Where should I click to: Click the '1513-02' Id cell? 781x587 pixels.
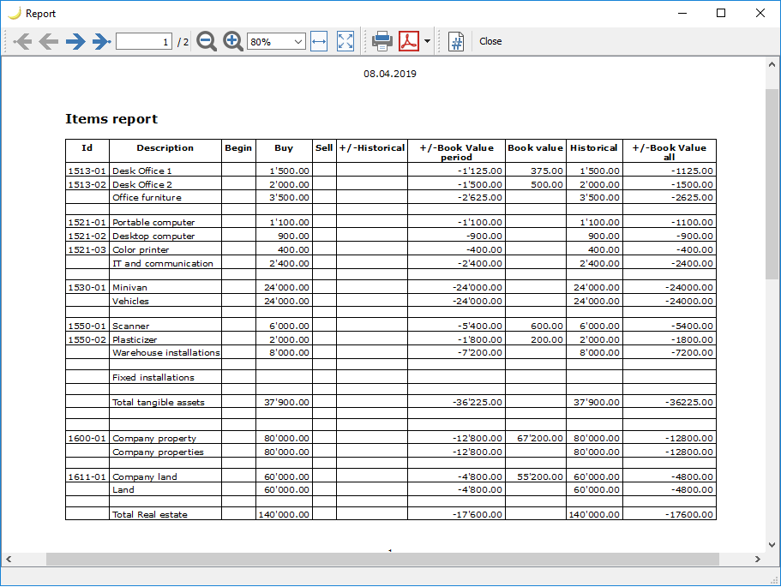coord(87,184)
